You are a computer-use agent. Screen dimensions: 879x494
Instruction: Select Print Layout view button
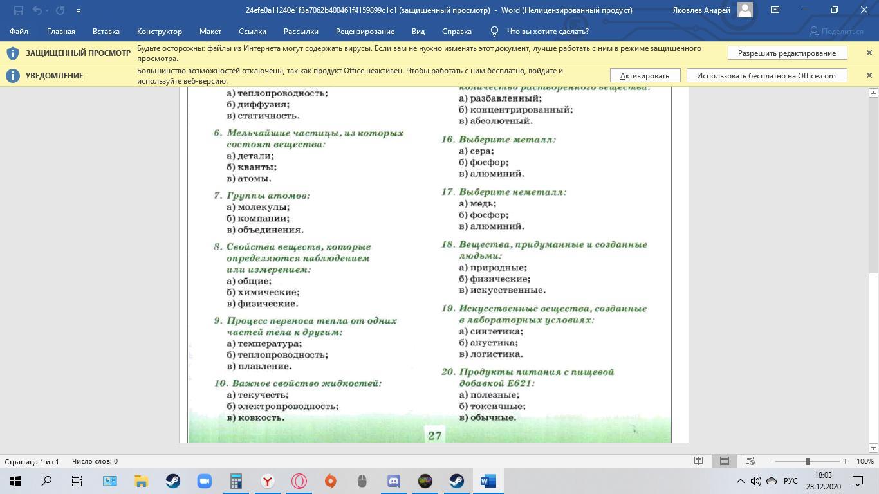(x=724, y=461)
